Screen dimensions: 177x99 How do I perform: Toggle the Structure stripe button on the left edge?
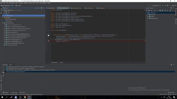(x=1, y=87)
